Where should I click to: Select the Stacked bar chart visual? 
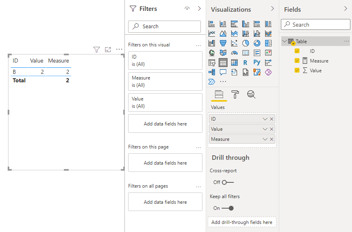point(212,24)
